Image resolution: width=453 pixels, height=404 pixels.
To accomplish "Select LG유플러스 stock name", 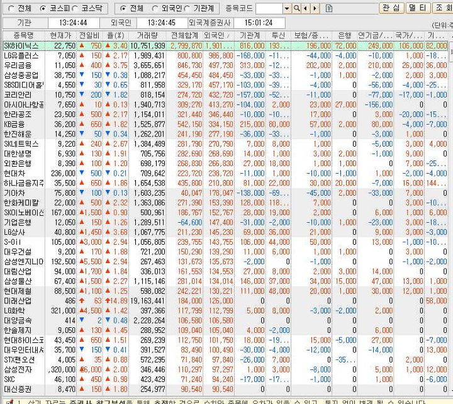I will (21, 56).
